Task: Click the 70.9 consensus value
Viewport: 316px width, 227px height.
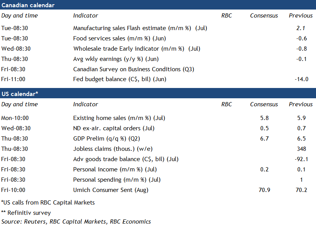Action: [x=264, y=190]
